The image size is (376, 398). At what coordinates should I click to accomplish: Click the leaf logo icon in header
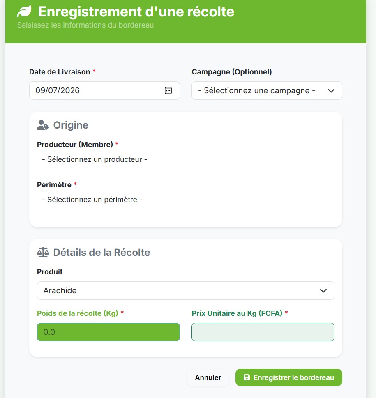(x=24, y=11)
